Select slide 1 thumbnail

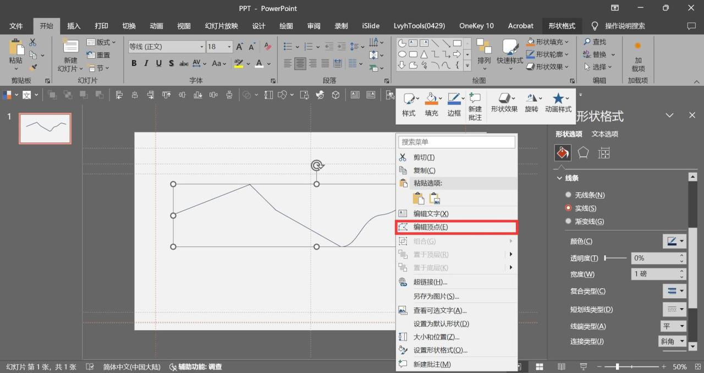[45, 128]
